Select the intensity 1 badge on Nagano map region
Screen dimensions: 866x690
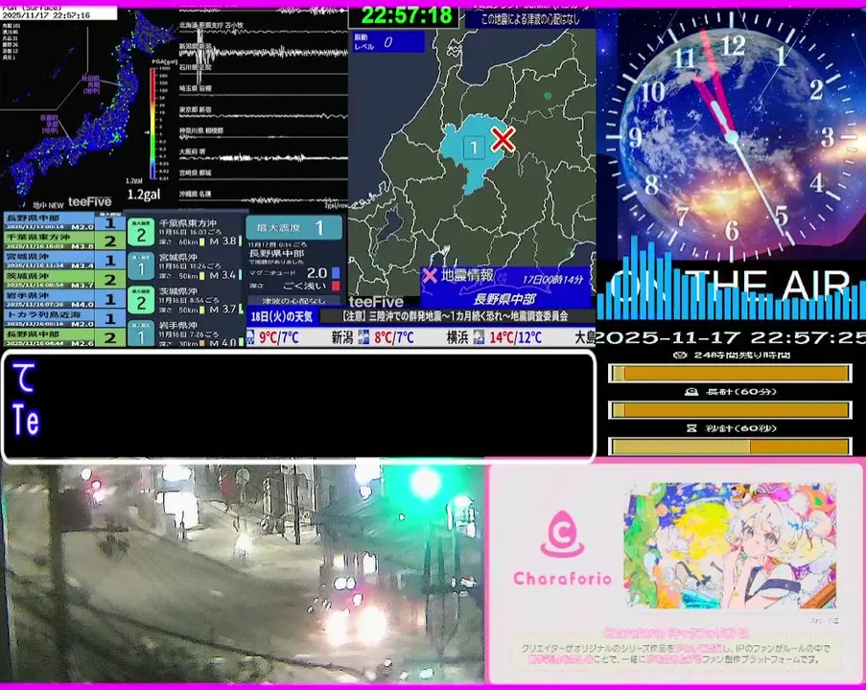pos(474,148)
